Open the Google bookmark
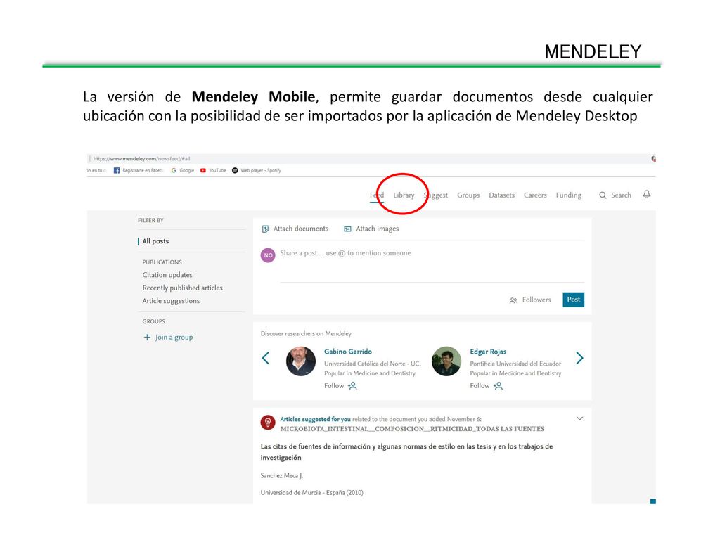This screenshot has height=540, width=720. [x=182, y=170]
